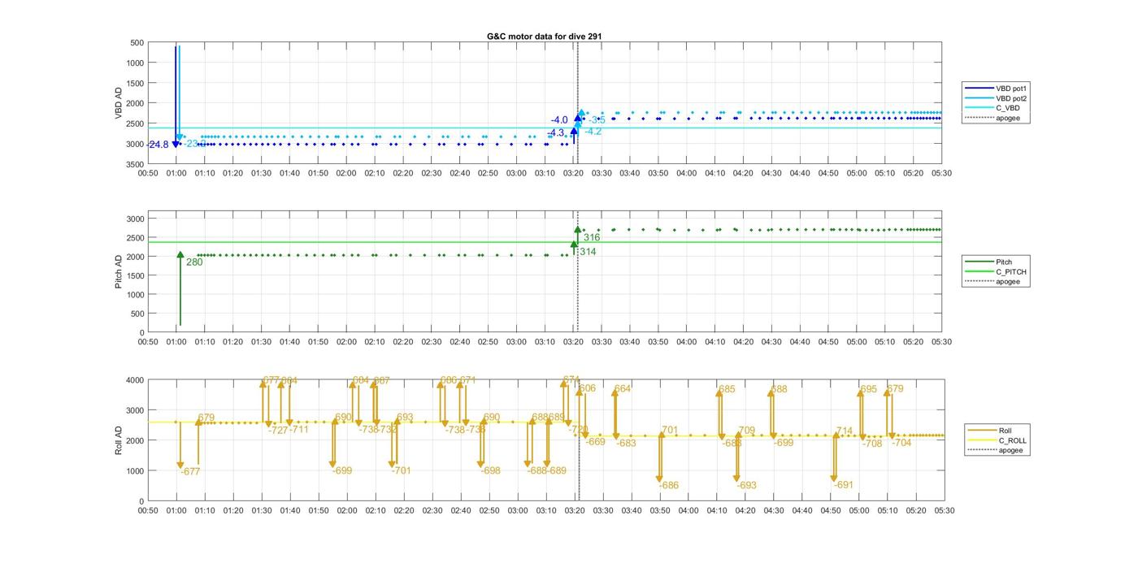This screenshot has width=1138, height=563.
Task: Click the "-727" roll label
Action: tap(278, 430)
